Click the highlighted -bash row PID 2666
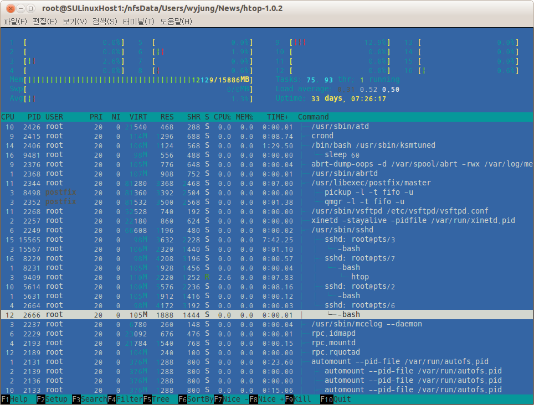534x405 pixels. tap(267, 315)
